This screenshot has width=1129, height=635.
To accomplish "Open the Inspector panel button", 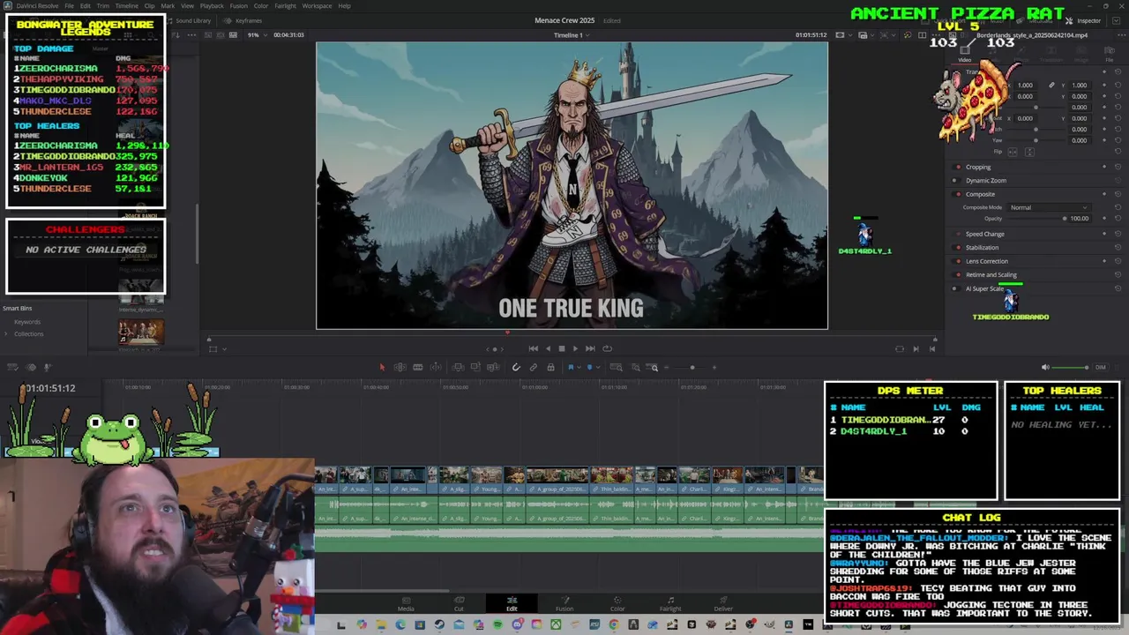I will point(1085,20).
